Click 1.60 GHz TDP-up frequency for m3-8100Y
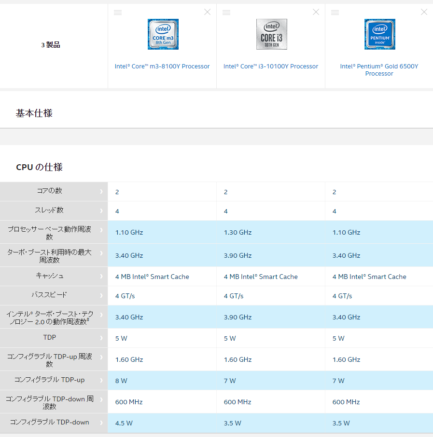Image resolution: width=433 pixels, height=437 pixels. pyautogui.click(x=129, y=359)
